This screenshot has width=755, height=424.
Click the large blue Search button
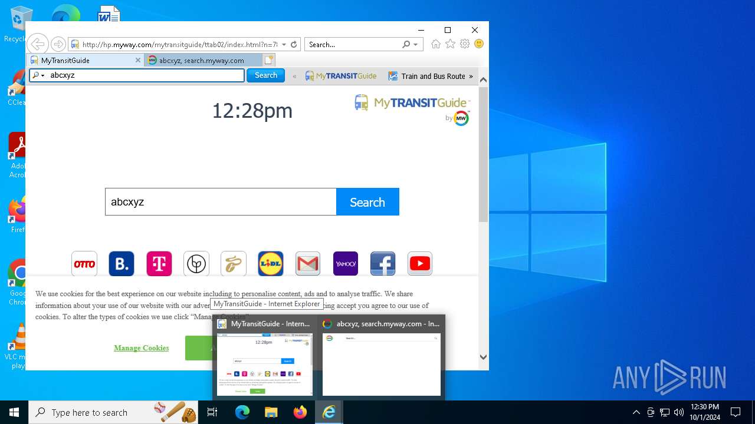click(367, 202)
